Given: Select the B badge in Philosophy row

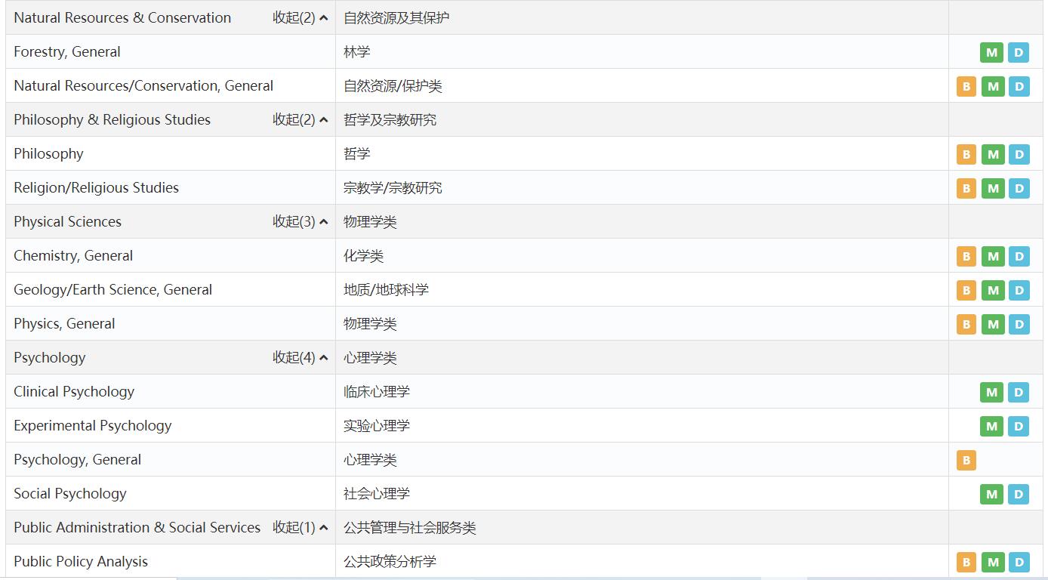Looking at the screenshot, I should pos(966,154).
